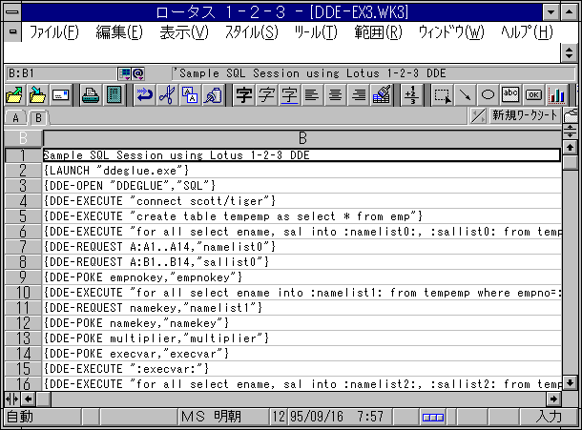Open the document control menu box
Viewport: 582px width, 430px height.
point(12,31)
